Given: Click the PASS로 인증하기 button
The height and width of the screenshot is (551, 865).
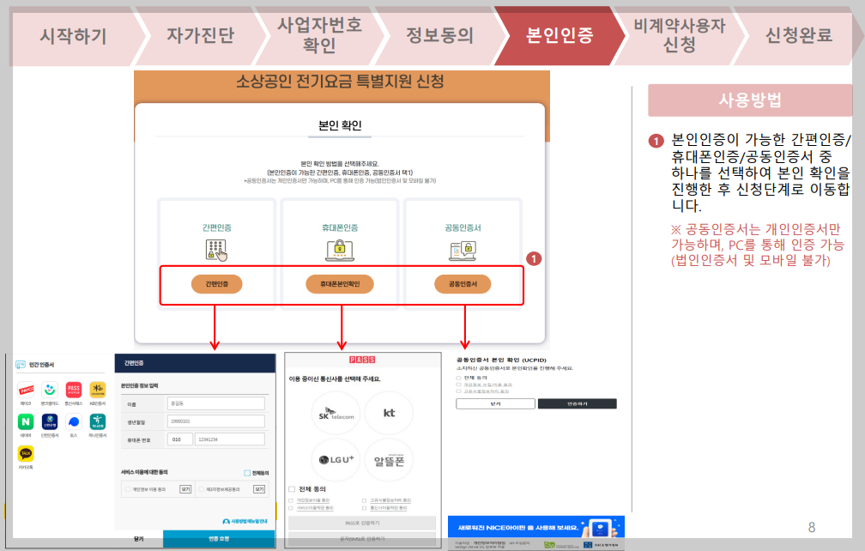Looking at the screenshot, I should pyautogui.click(x=362, y=523).
